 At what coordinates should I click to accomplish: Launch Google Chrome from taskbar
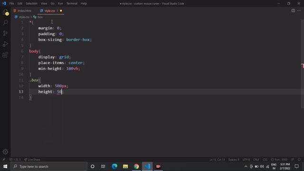[x=136, y=166]
